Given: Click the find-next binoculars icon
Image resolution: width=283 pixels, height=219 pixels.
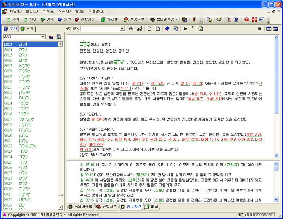Looking at the screenshot, I should (132, 29).
